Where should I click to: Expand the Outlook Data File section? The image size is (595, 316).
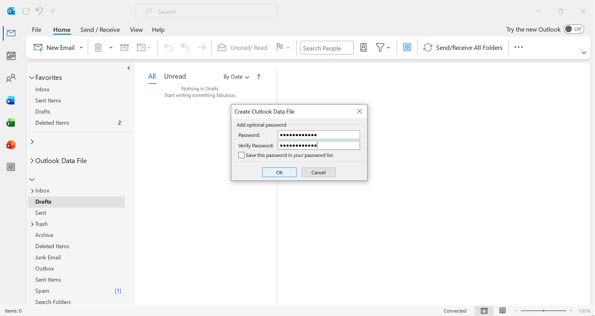point(32,161)
